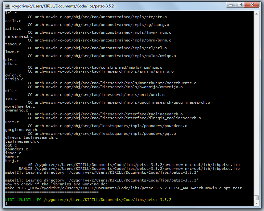Click the 'owlqn.c' output line
This screenshot has width=264, height=211.
(13, 75)
